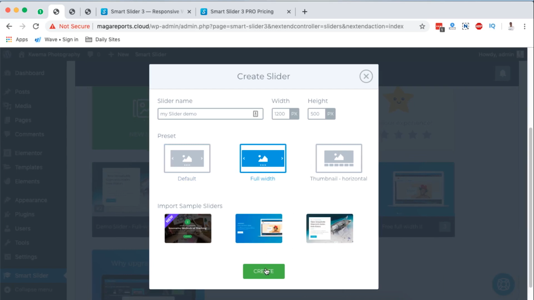The height and width of the screenshot is (300, 534).
Task: Go back in the browser
Action: point(9,26)
